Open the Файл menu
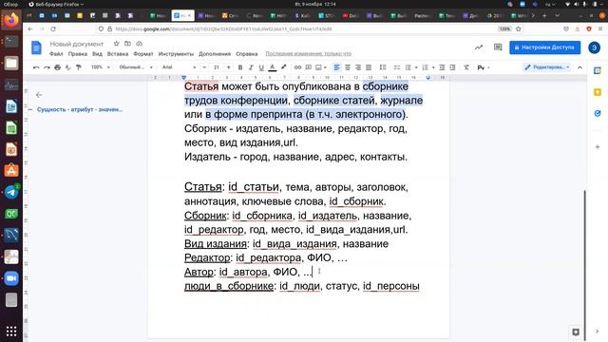The width and height of the screenshot is (608, 342). (x=56, y=54)
